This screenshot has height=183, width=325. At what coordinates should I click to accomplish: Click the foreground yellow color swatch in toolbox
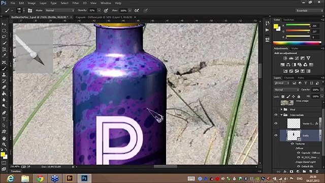coord(3,155)
